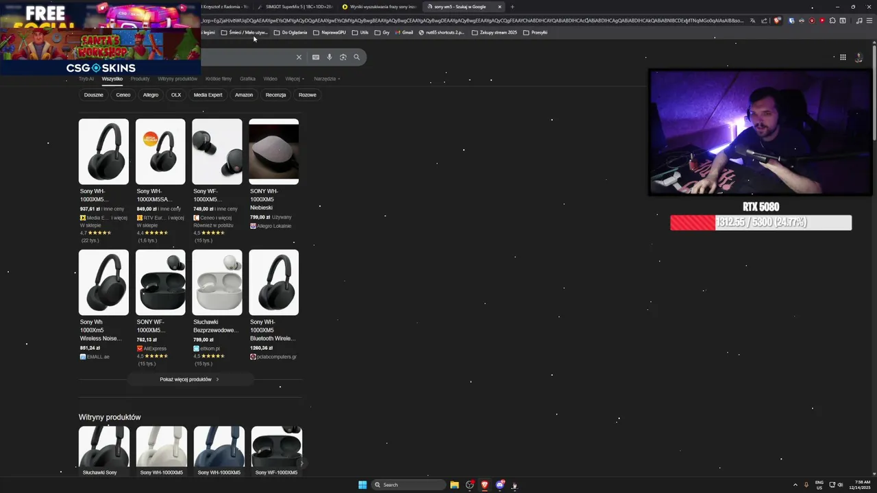Expand the Więcej dropdown
Viewport: 877px width, 493px height.
(x=295, y=79)
